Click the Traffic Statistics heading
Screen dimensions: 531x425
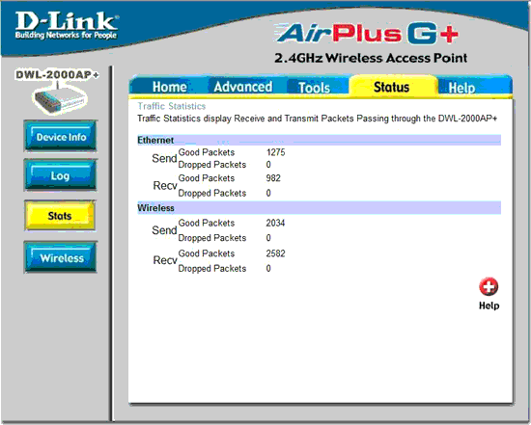tap(171, 106)
